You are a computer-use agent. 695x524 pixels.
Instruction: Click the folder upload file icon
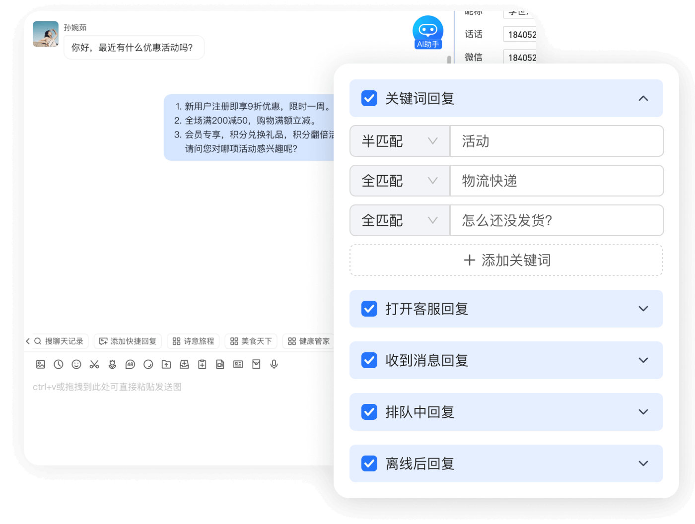pos(166,365)
